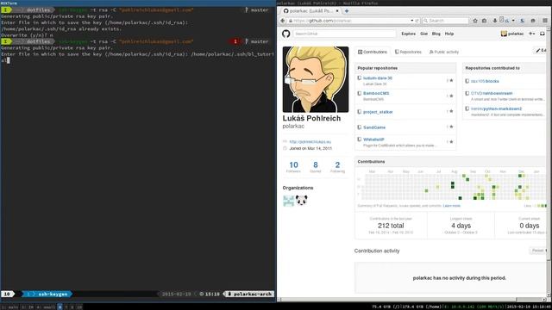Open trentm/python-markdown2 repository link
This screenshot has height=310, width=552.
coord(496,109)
